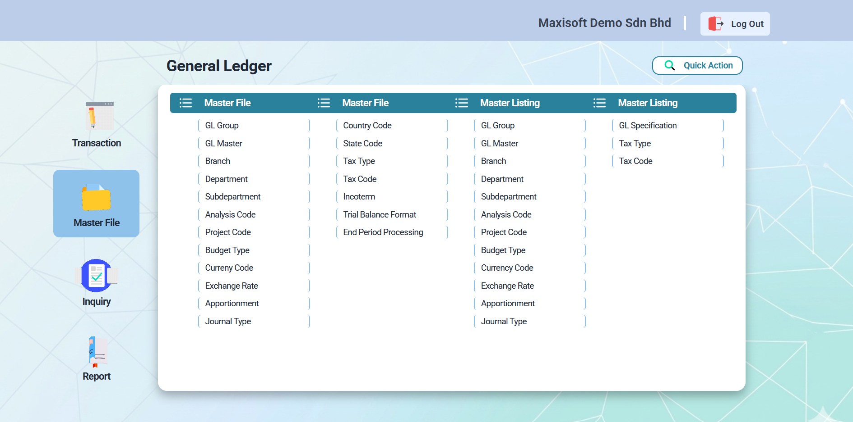Open Department under Master File

[x=254, y=179]
